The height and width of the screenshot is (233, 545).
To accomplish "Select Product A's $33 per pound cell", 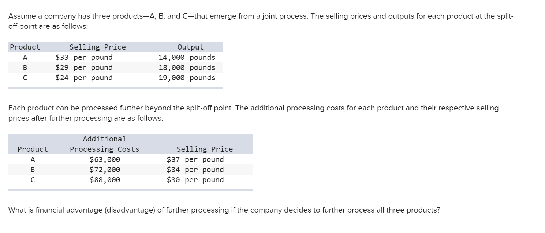I will click(x=84, y=57).
